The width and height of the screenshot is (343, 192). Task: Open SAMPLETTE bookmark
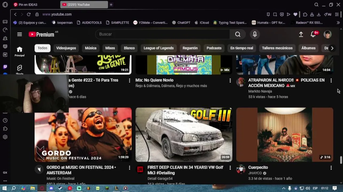click(x=118, y=23)
